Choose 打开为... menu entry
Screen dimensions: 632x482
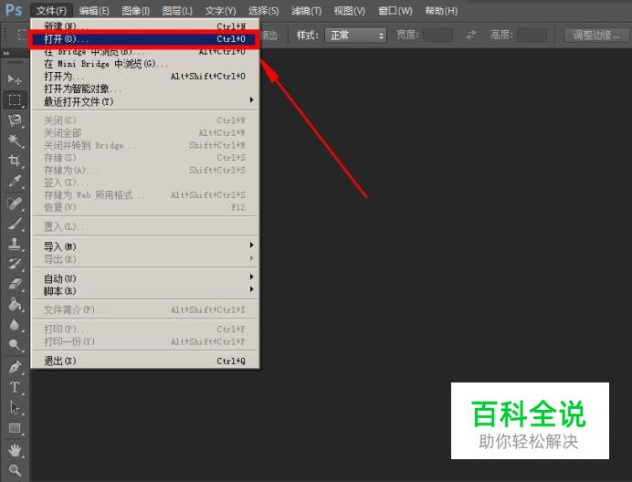[144, 76]
